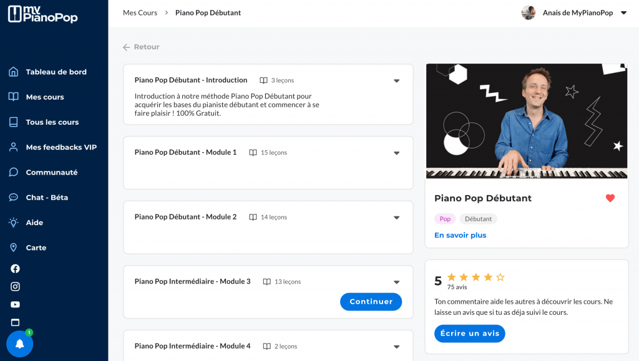Set rating with the fifth empty star

point(500,277)
